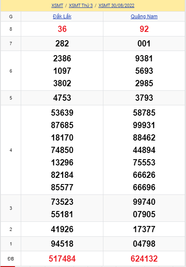Viewport: 186px width, 267px height.
Task: Open the XSMT breadcrumb link
Action: click(57, 5)
